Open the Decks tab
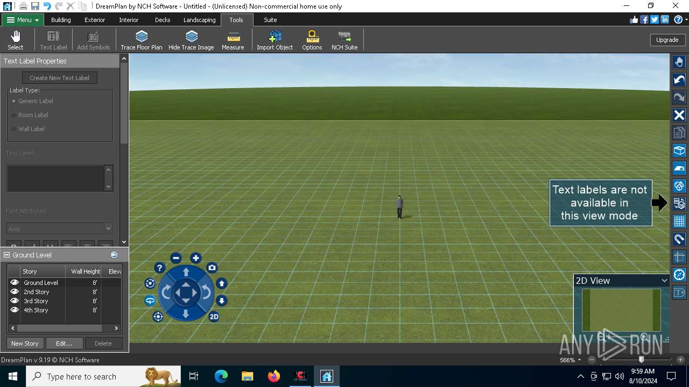This screenshot has width=689, height=387. pos(163,20)
